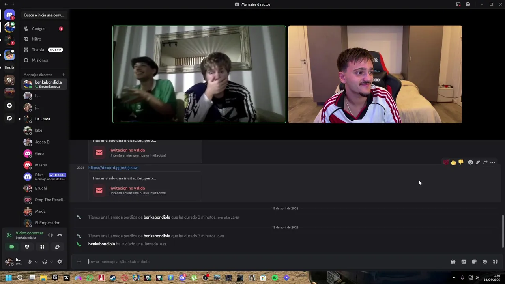Add a reaction to the message
The height and width of the screenshot is (284, 505).
coord(470,162)
